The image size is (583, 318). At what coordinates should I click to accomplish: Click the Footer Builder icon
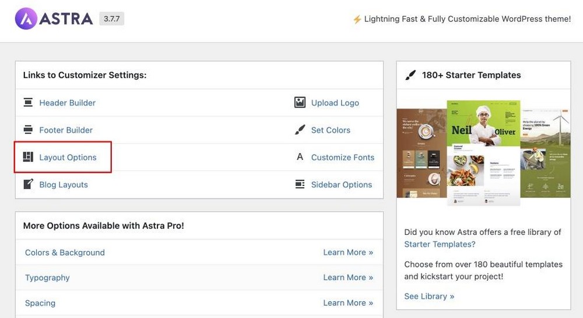28,130
